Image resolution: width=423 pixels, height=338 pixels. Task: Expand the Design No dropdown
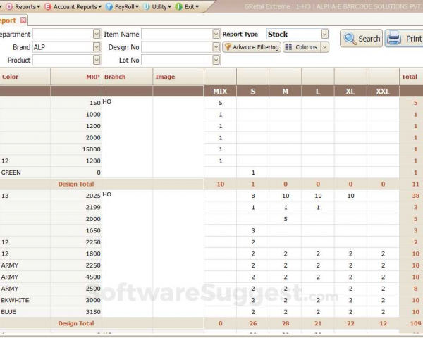pos(216,47)
